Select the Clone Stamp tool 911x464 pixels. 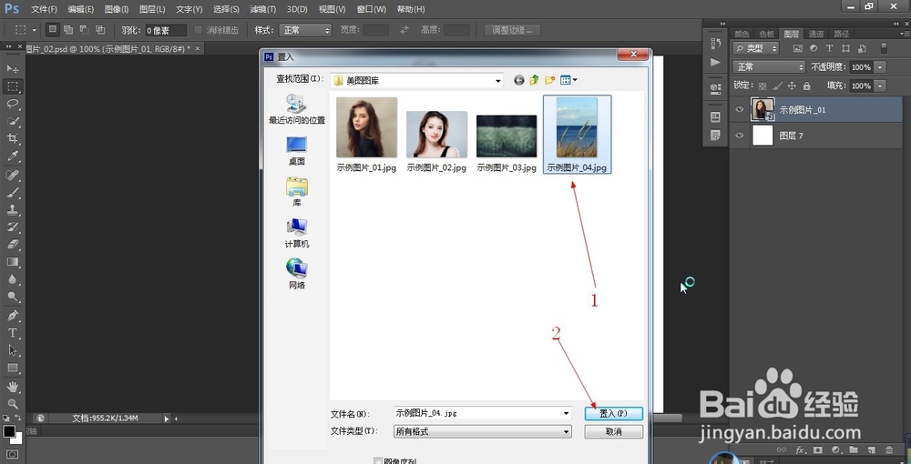[12, 209]
